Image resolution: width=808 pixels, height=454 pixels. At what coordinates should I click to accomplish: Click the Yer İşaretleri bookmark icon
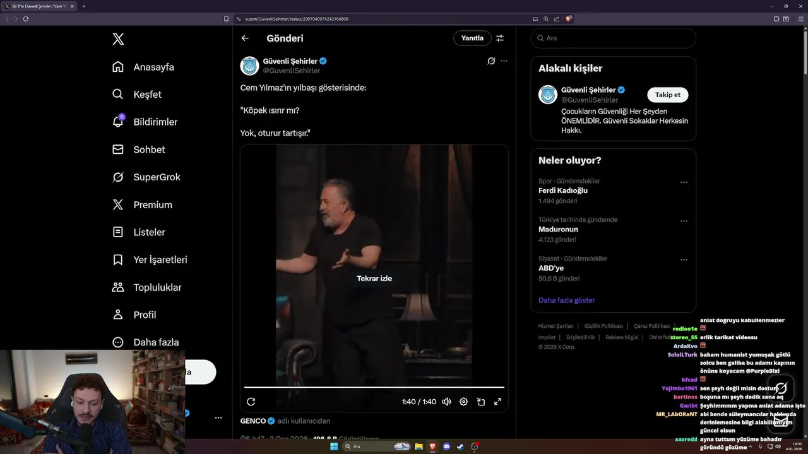[x=118, y=260]
